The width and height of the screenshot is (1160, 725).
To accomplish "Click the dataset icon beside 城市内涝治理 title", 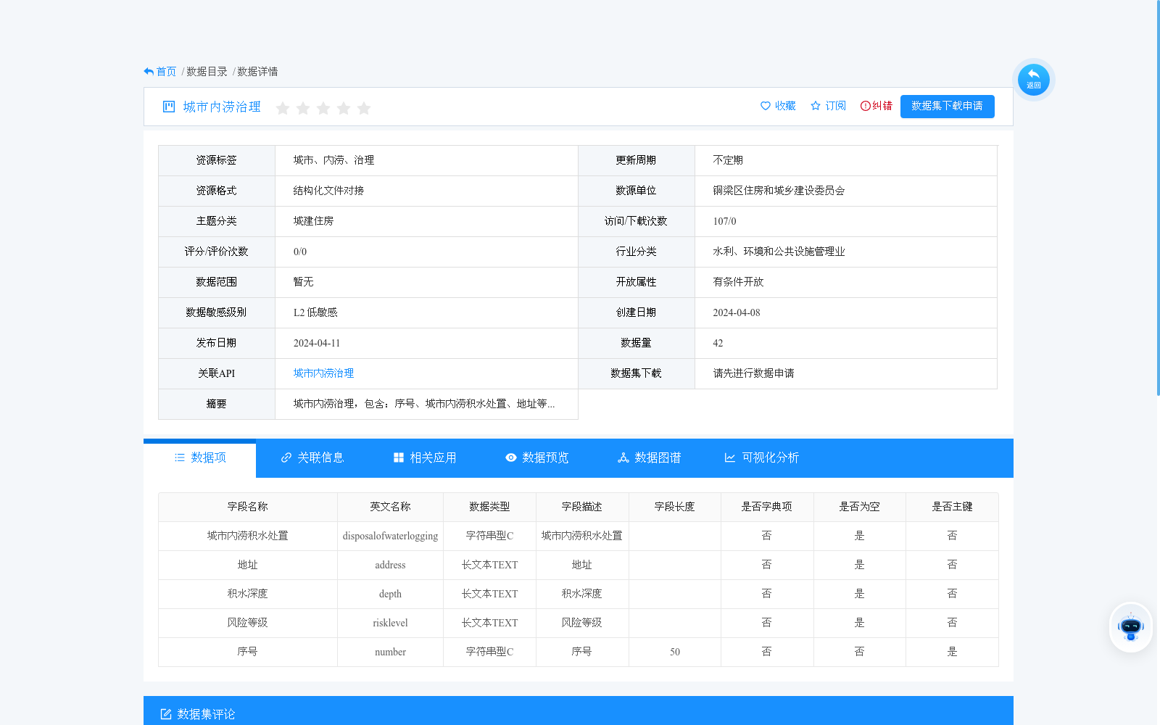I will 169,107.
